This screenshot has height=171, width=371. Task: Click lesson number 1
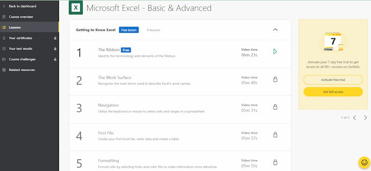(79, 53)
